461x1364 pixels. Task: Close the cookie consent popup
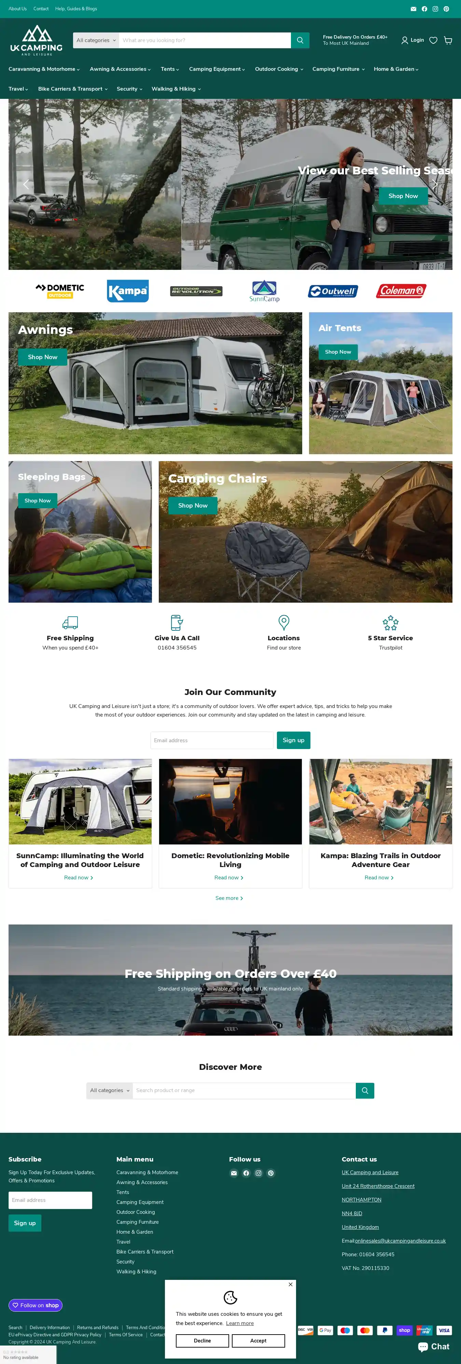[x=290, y=1284]
